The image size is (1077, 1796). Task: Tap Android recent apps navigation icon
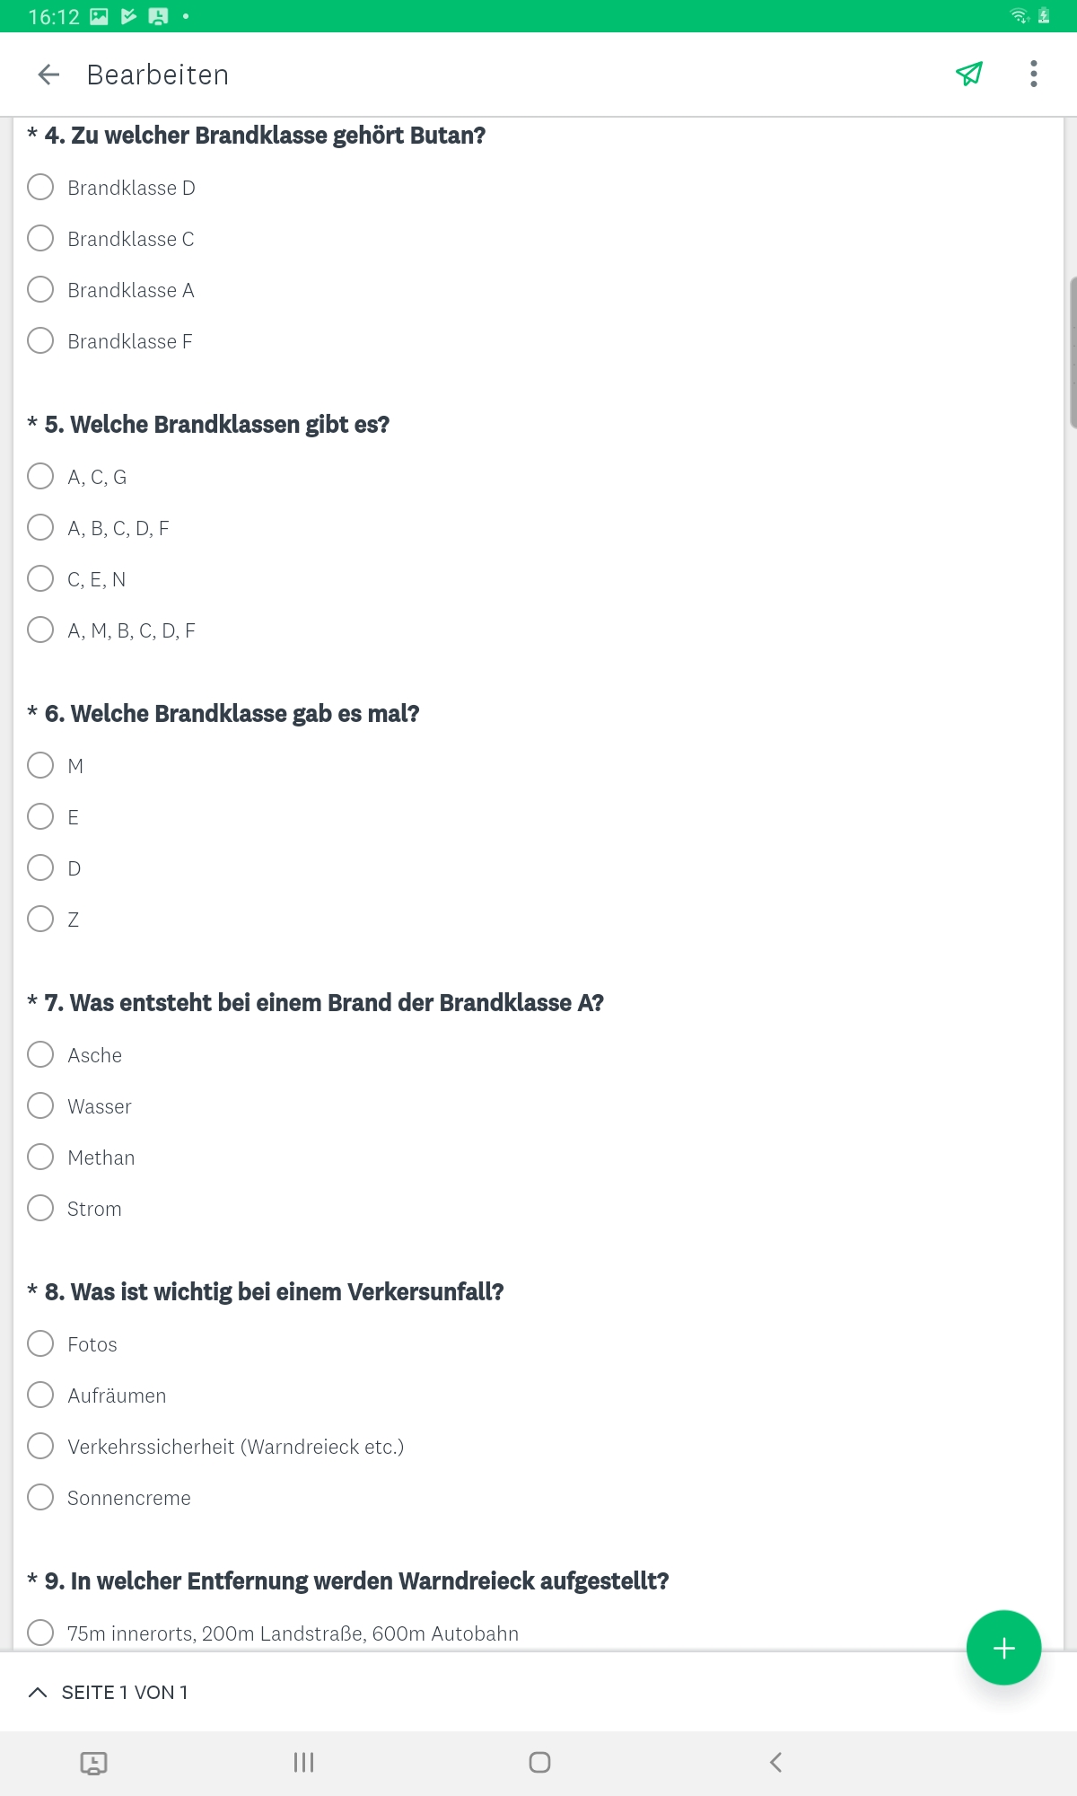click(x=303, y=1762)
